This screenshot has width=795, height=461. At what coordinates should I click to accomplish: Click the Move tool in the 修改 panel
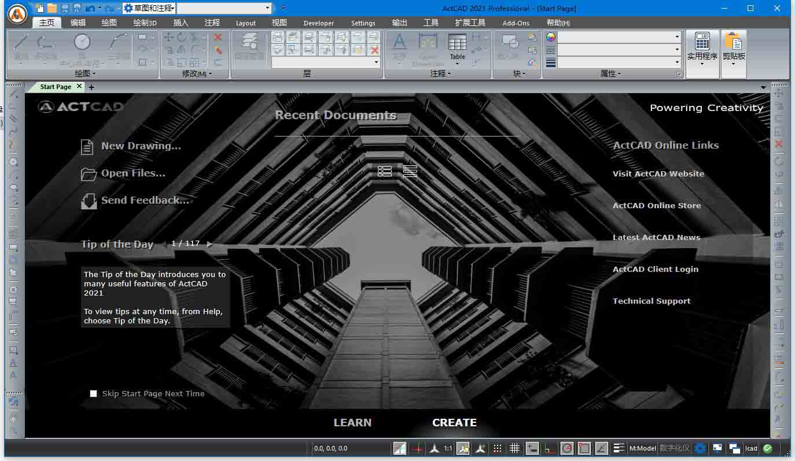coord(169,37)
